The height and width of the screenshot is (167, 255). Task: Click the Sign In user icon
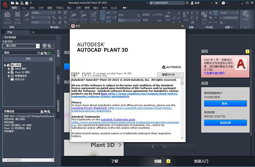point(192,3)
